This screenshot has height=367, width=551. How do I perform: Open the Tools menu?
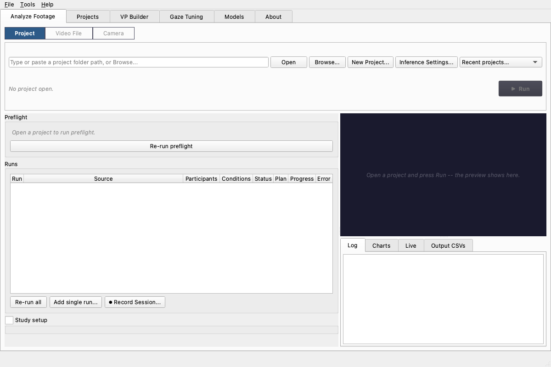(28, 4)
